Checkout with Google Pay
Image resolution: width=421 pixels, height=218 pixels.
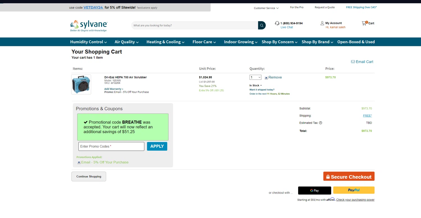pos(314,190)
